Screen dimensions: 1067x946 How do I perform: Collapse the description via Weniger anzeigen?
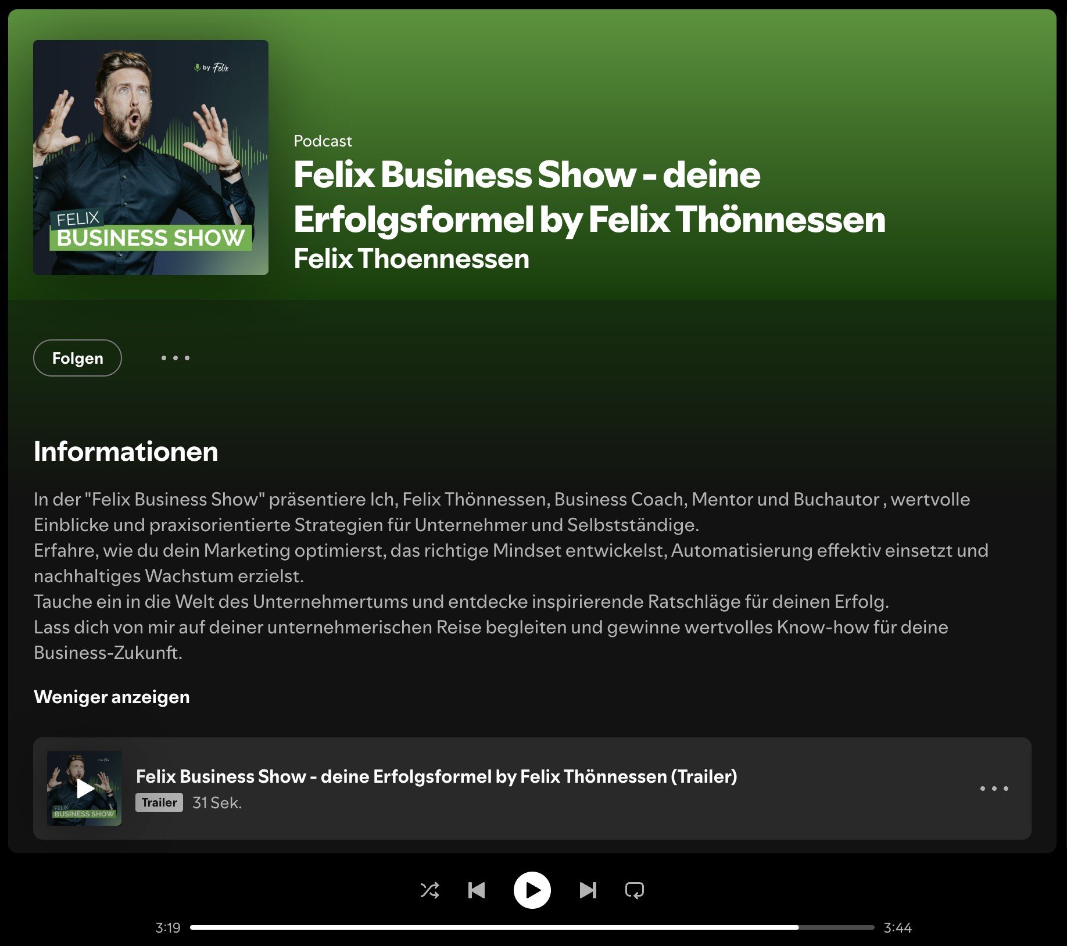point(112,696)
